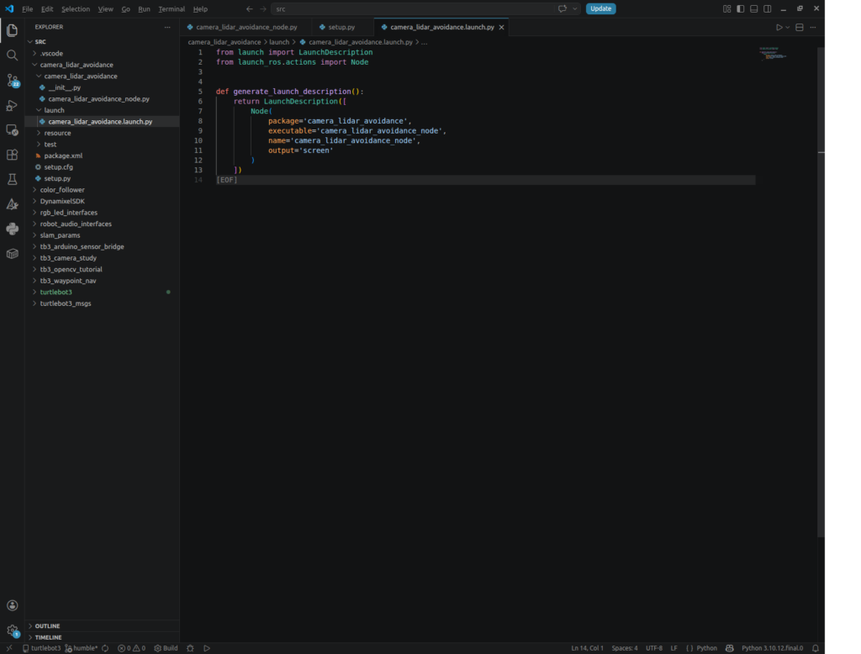Open the Accounts icon in the activity bar

(x=12, y=605)
